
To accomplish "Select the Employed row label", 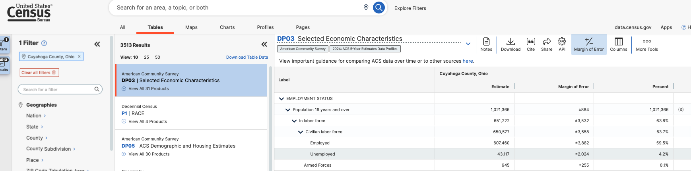I will tap(320, 143).
